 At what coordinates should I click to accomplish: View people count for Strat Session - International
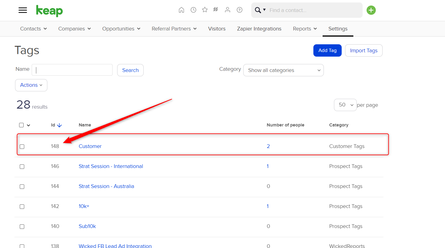(268, 166)
